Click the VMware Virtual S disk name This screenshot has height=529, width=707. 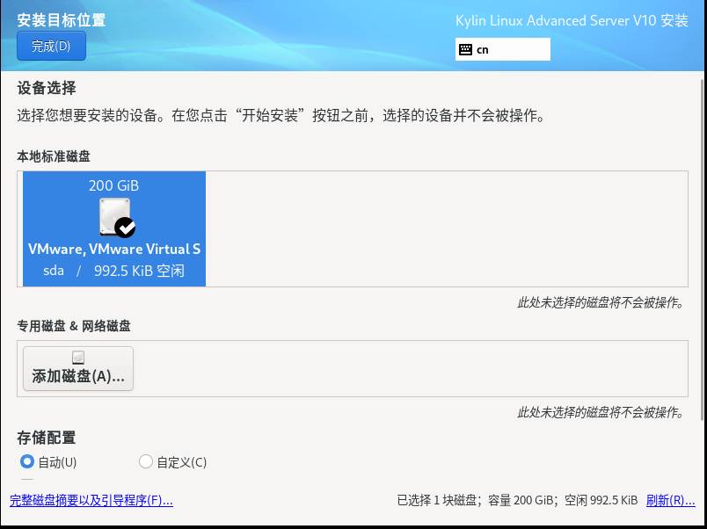click(114, 249)
